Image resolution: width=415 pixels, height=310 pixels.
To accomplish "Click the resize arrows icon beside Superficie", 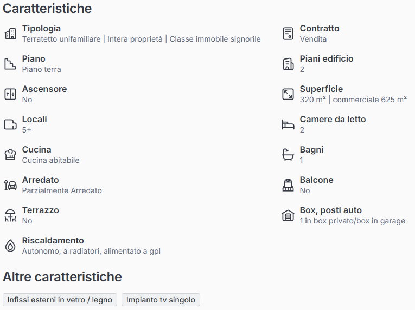I will 288,94.
